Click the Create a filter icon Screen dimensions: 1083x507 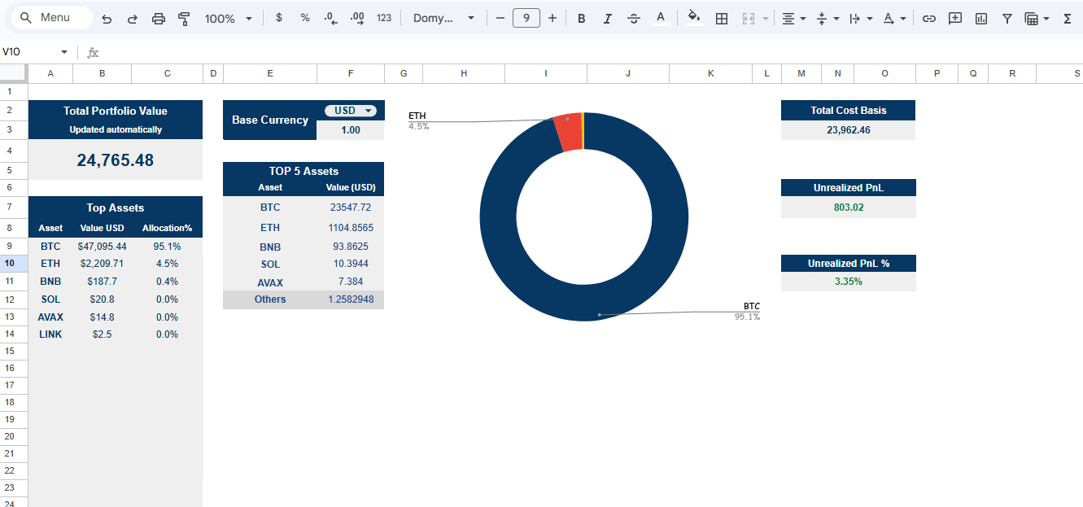click(x=1007, y=17)
